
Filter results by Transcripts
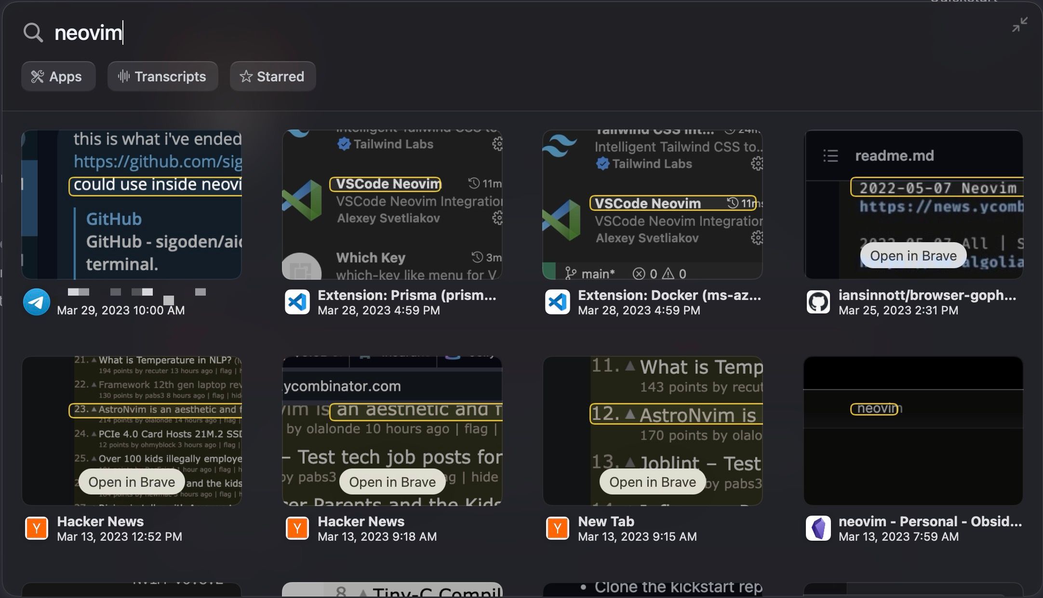(162, 76)
